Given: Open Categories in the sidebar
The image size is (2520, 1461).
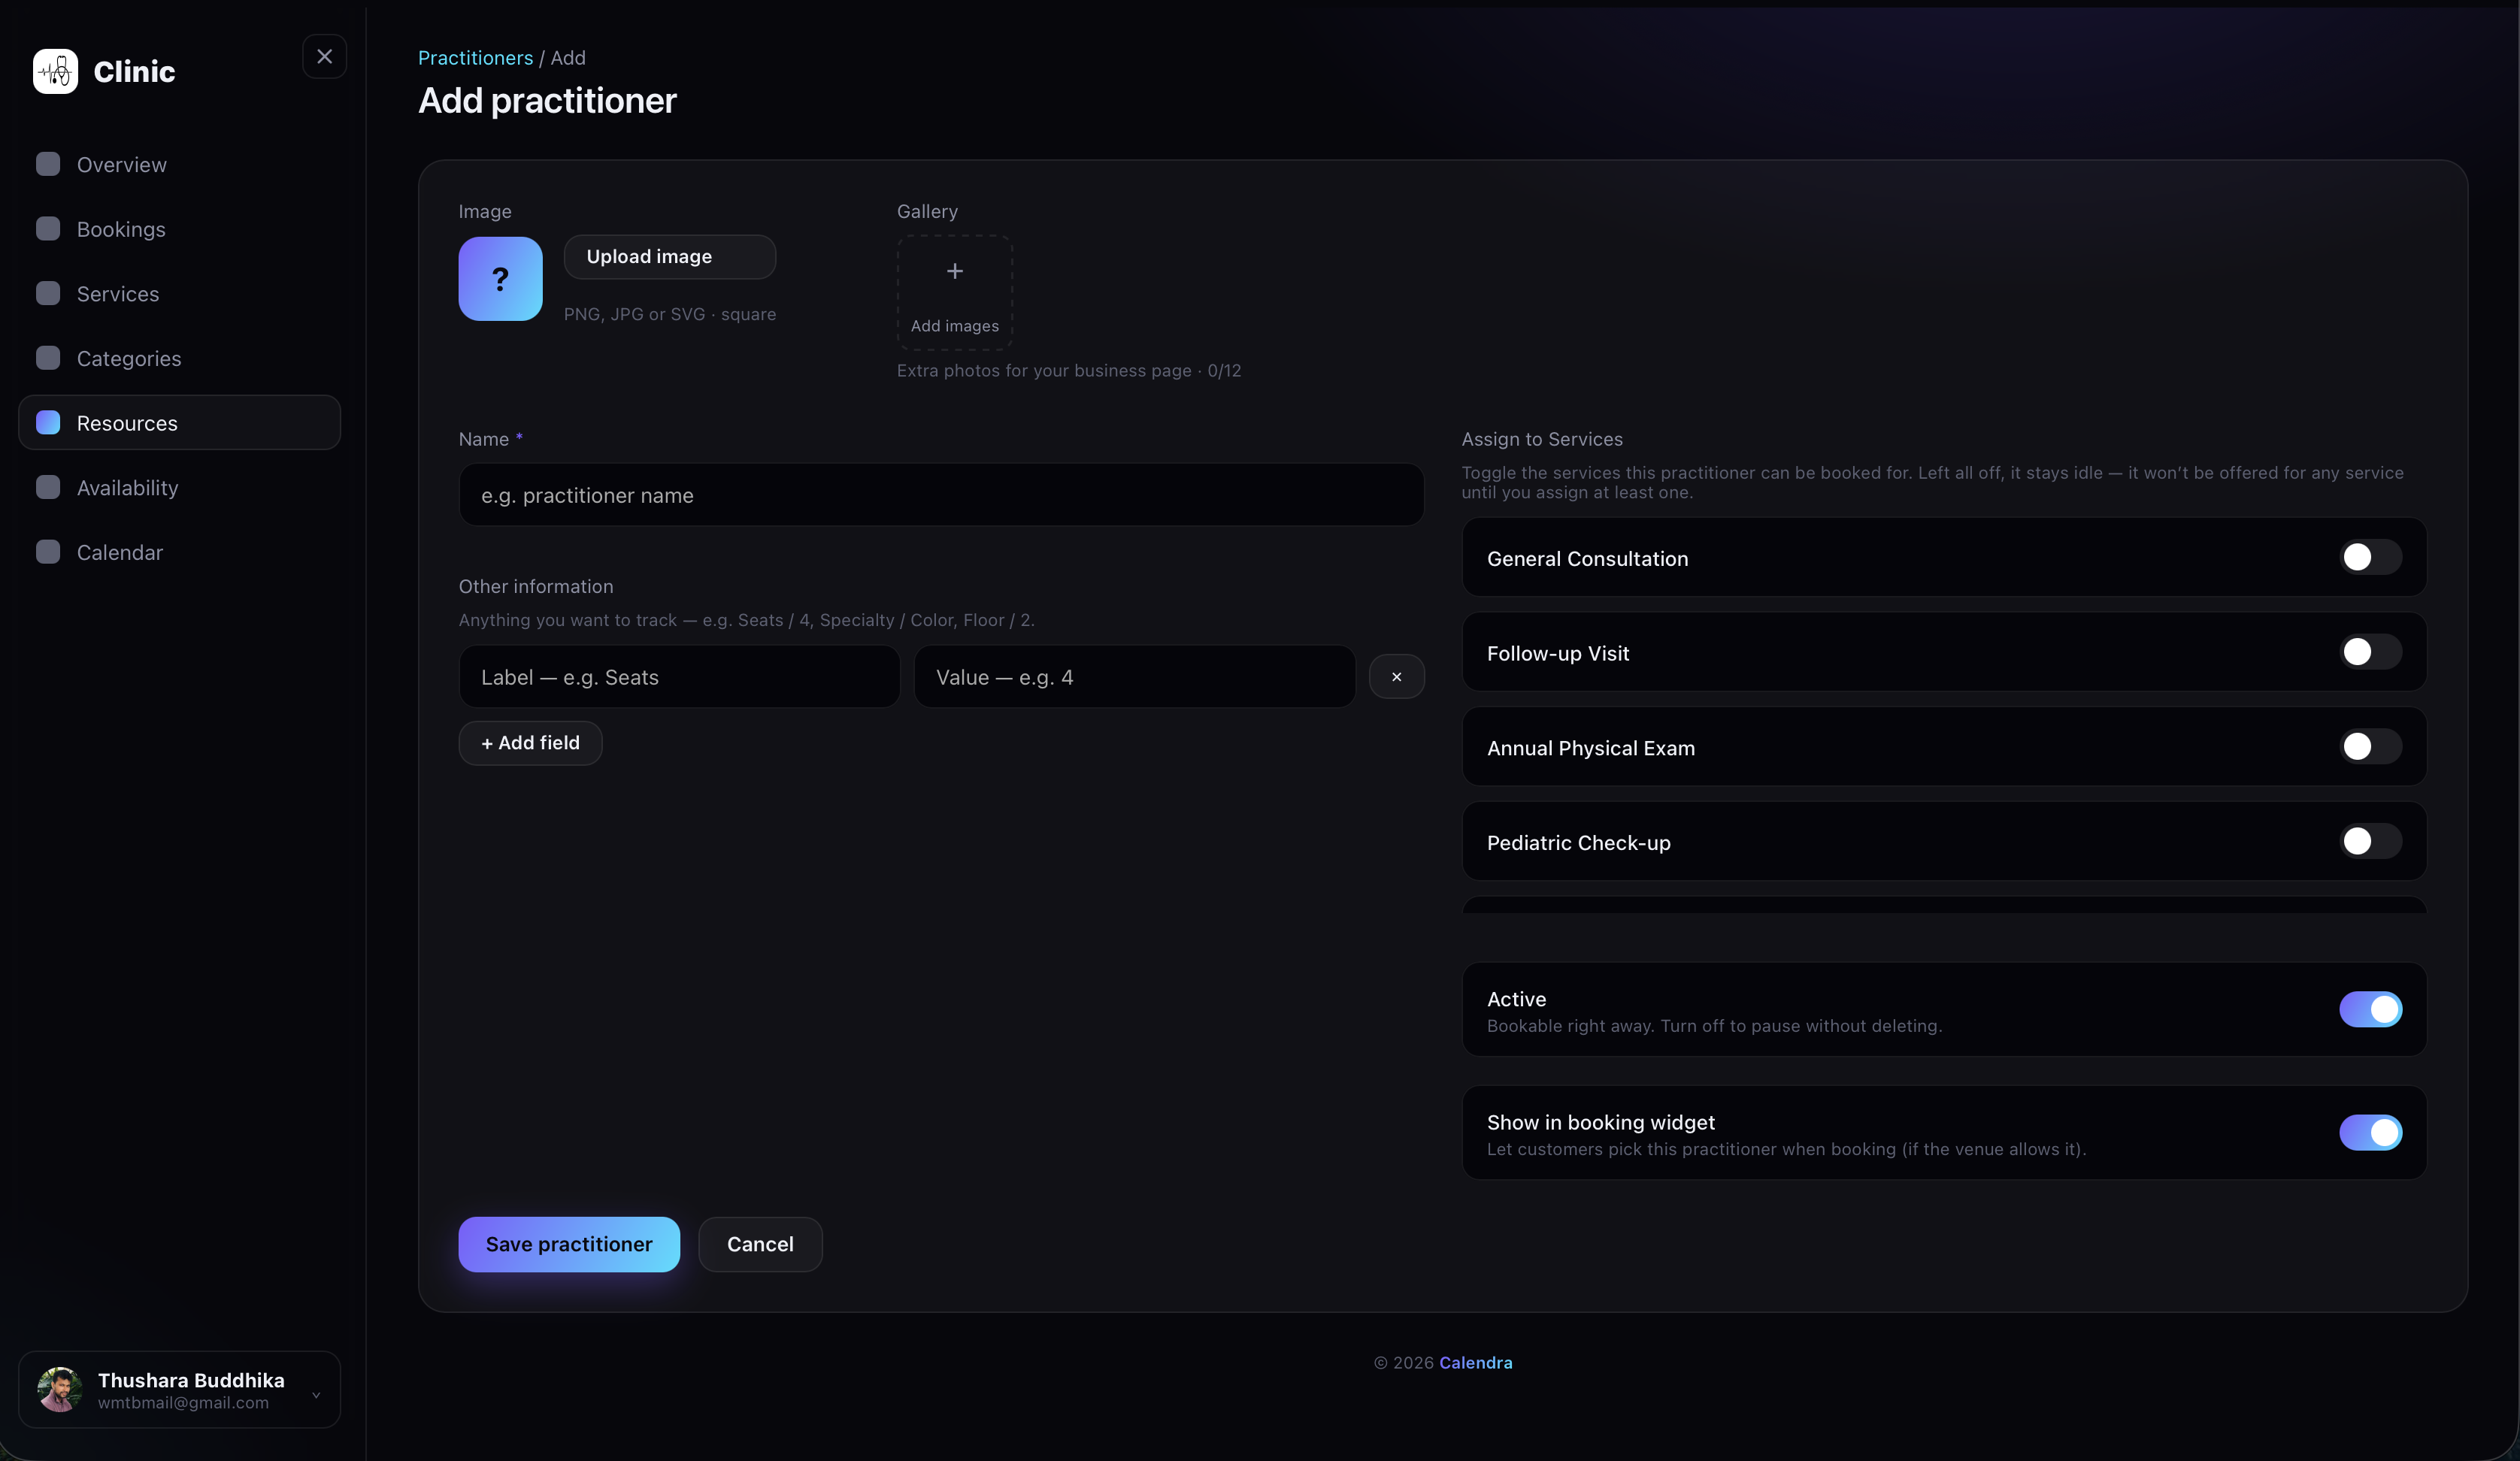Looking at the screenshot, I should coord(179,358).
